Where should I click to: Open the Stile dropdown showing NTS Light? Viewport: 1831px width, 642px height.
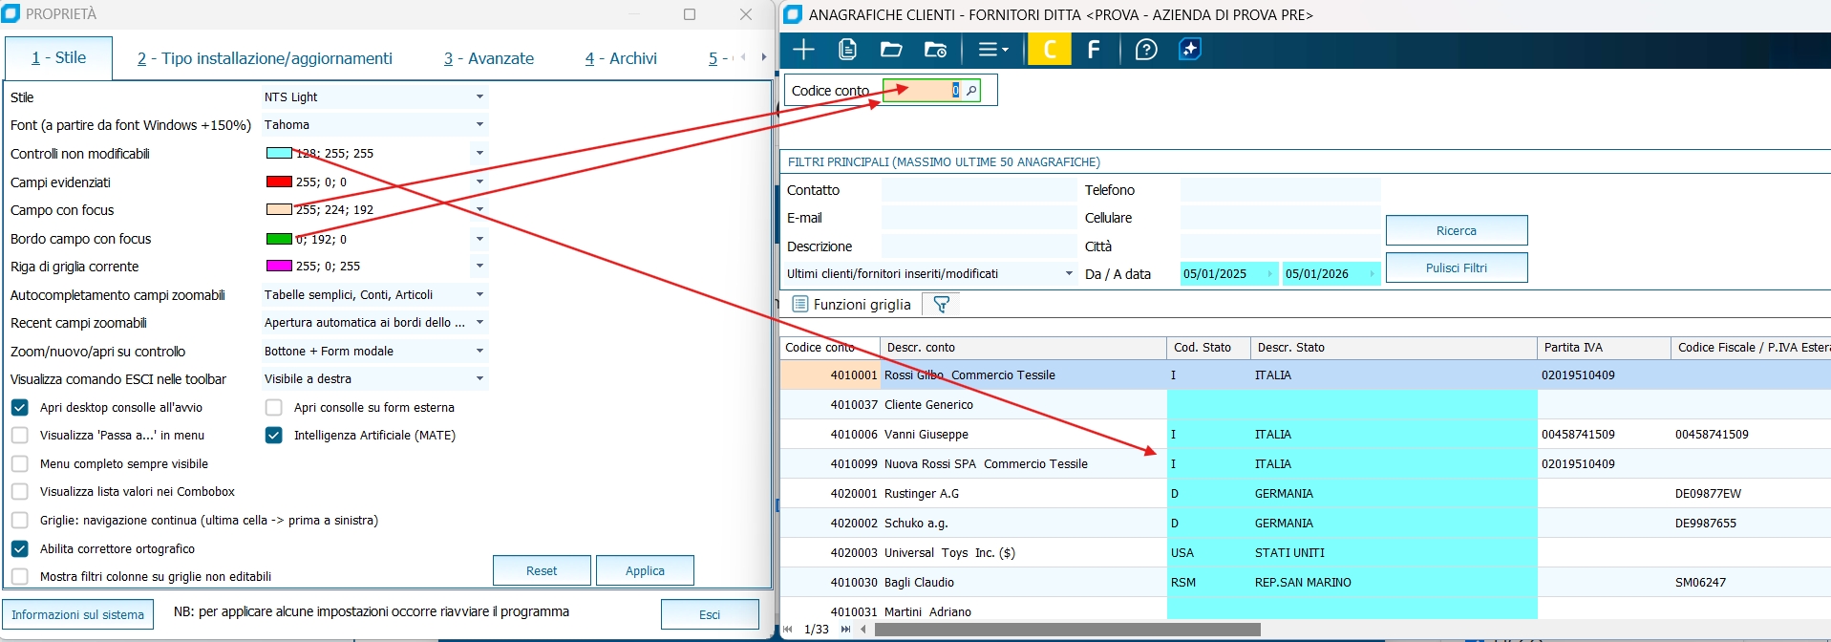[479, 97]
